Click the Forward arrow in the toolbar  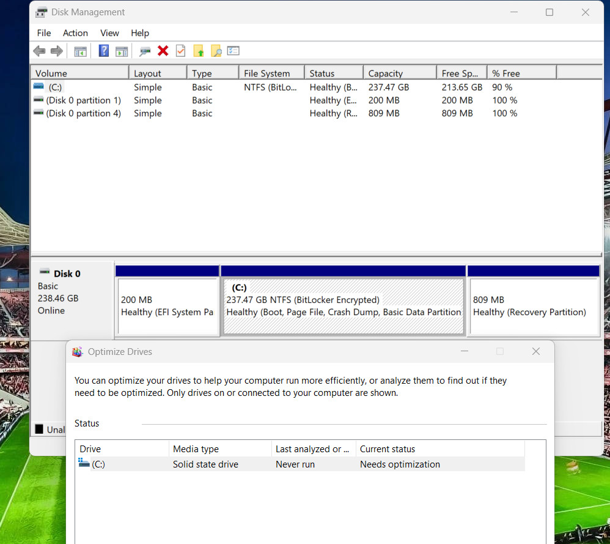(57, 51)
